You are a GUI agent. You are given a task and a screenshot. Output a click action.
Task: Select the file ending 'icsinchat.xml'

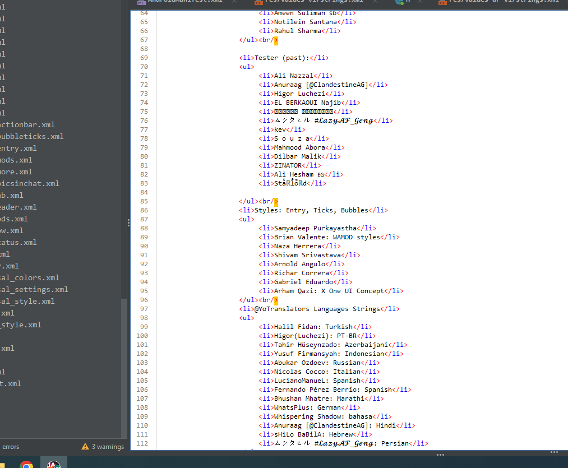[29, 184]
